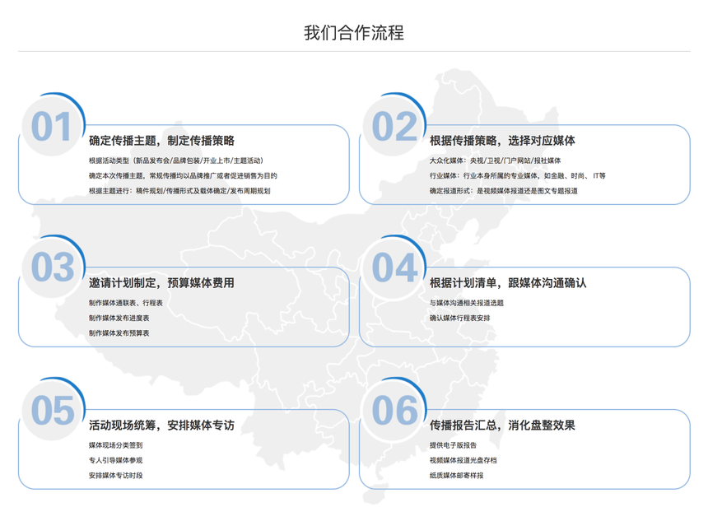Click the line starting 确定本次传播主题
Viewport: 708px width, 521px height.
pyautogui.click(x=183, y=175)
